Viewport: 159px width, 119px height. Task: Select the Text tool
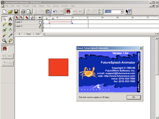click(x=10, y=19)
